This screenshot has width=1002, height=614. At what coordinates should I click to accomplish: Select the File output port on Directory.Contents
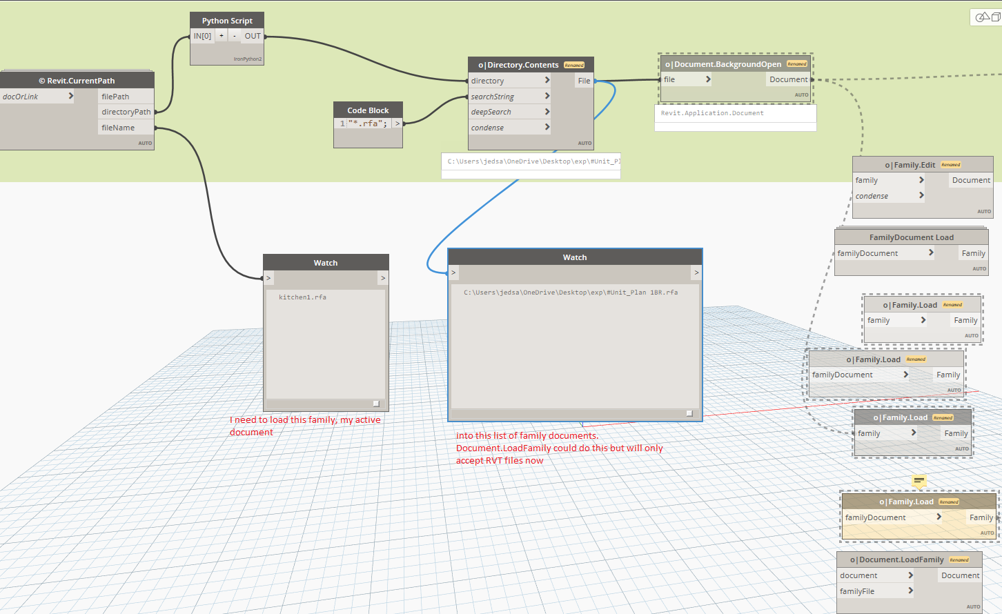(584, 80)
